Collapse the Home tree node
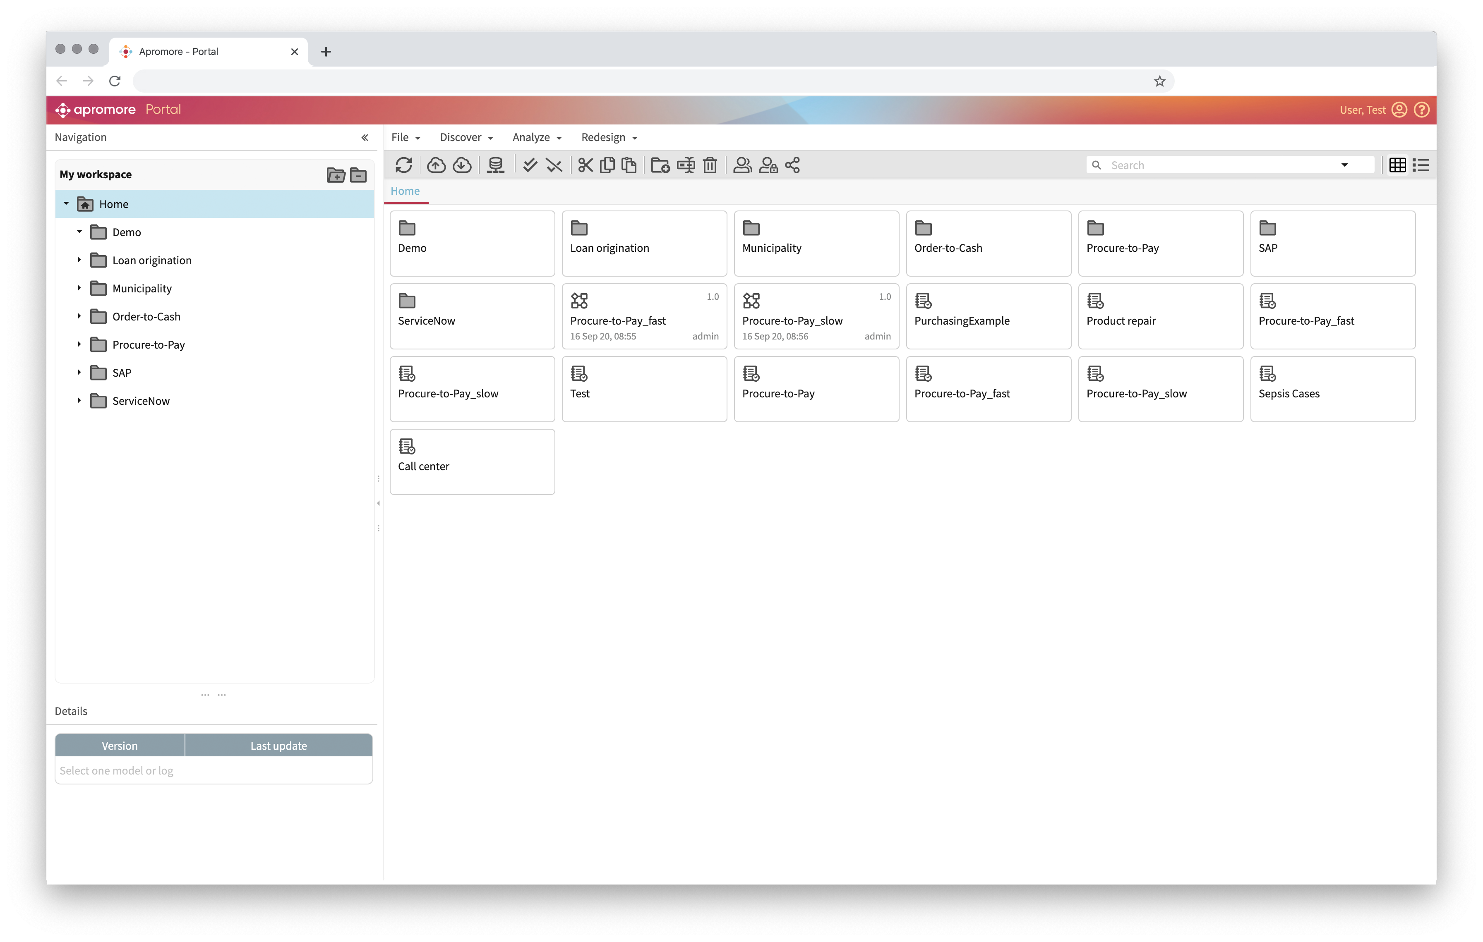Screen dimensions: 1483x942 point(66,204)
